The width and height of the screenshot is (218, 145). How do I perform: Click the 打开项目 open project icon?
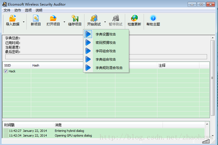click(53, 18)
